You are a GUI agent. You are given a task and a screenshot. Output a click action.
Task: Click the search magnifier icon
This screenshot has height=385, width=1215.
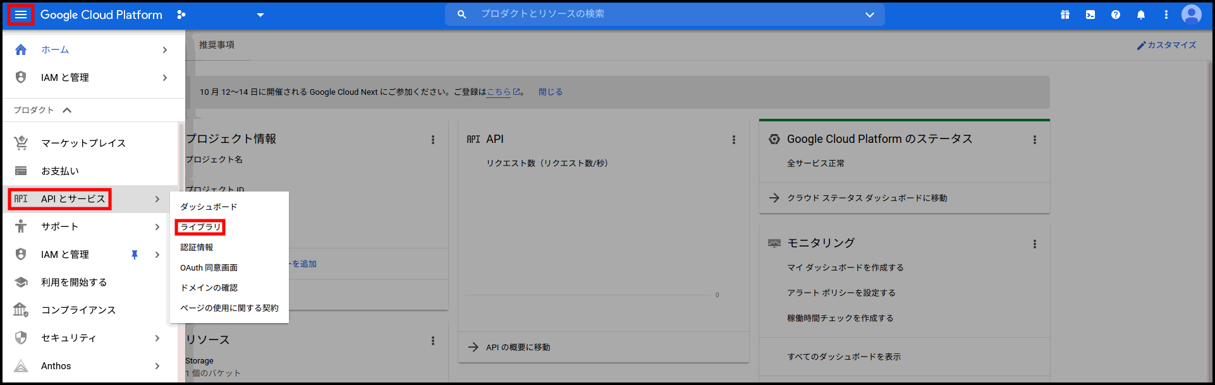(x=461, y=14)
